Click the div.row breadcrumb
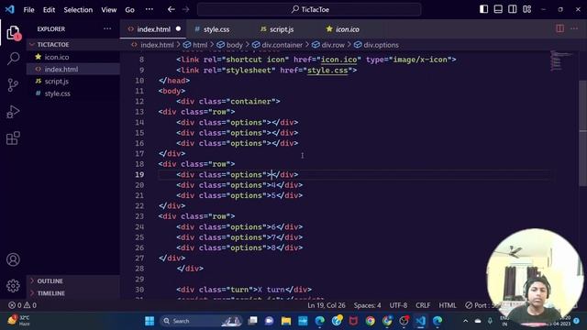The height and width of the screenshot is (330, 587). 328,45
